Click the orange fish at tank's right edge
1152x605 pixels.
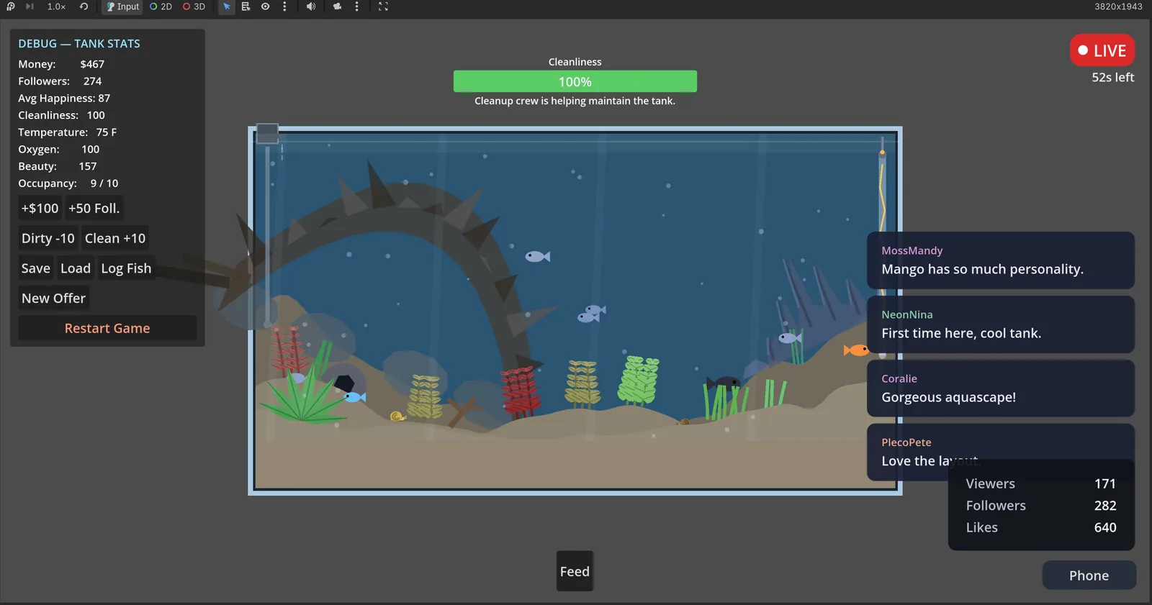(x=857, y=350)
